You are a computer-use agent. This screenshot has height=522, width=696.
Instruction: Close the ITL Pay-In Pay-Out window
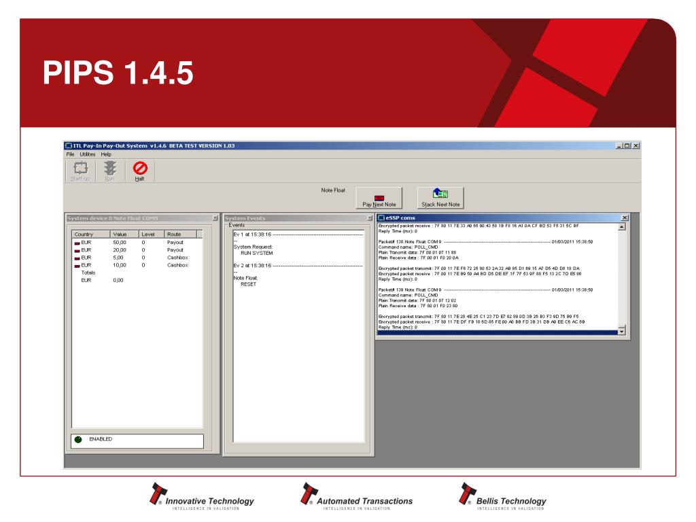[636, 145]
